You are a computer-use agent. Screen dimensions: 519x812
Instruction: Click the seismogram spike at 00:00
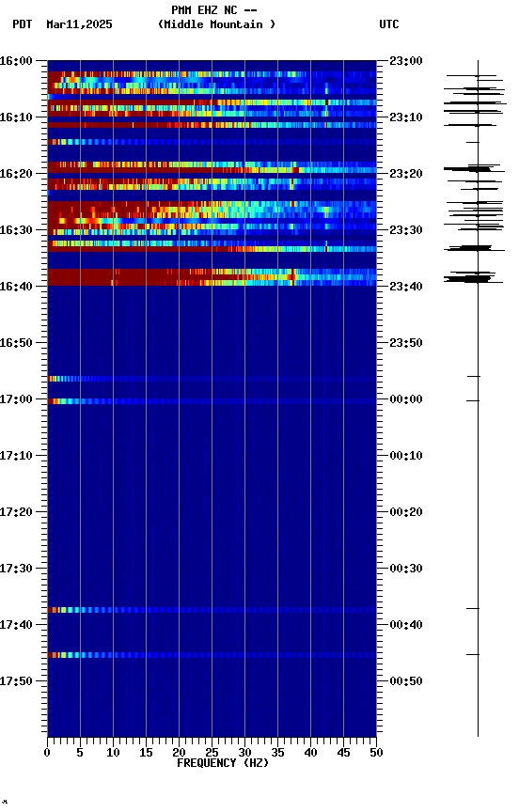tap(473, 400)
